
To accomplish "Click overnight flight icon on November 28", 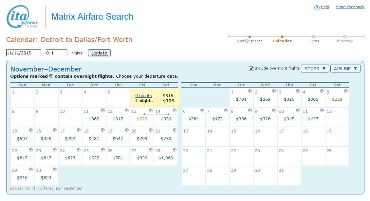I will coord(175,150).
